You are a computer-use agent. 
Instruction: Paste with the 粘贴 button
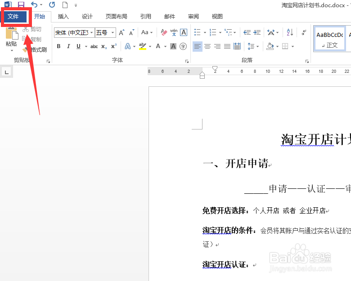click(11, 36)
